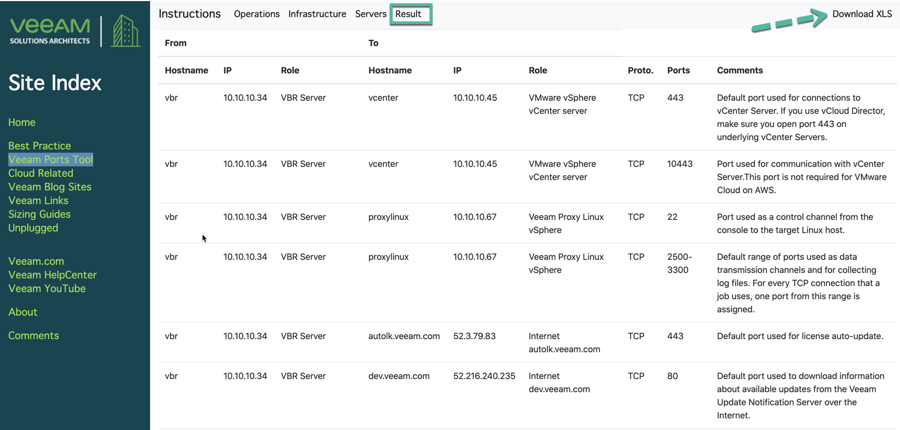Select ports 2500-3300 cell
The image size is (900, 430).
680,263
